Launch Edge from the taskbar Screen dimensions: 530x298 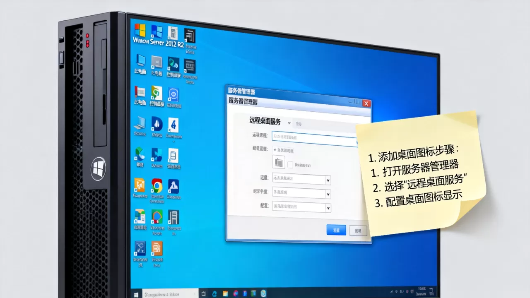click(214, 294)
